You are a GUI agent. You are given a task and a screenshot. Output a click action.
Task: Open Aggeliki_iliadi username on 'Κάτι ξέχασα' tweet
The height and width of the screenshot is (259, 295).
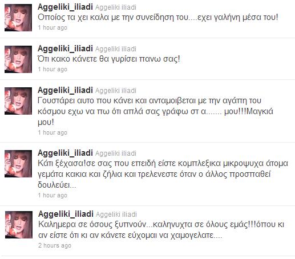(65, 153)
